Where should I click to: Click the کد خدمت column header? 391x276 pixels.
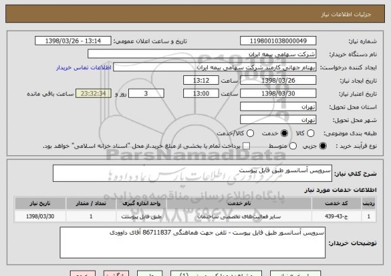coord(337,203)
